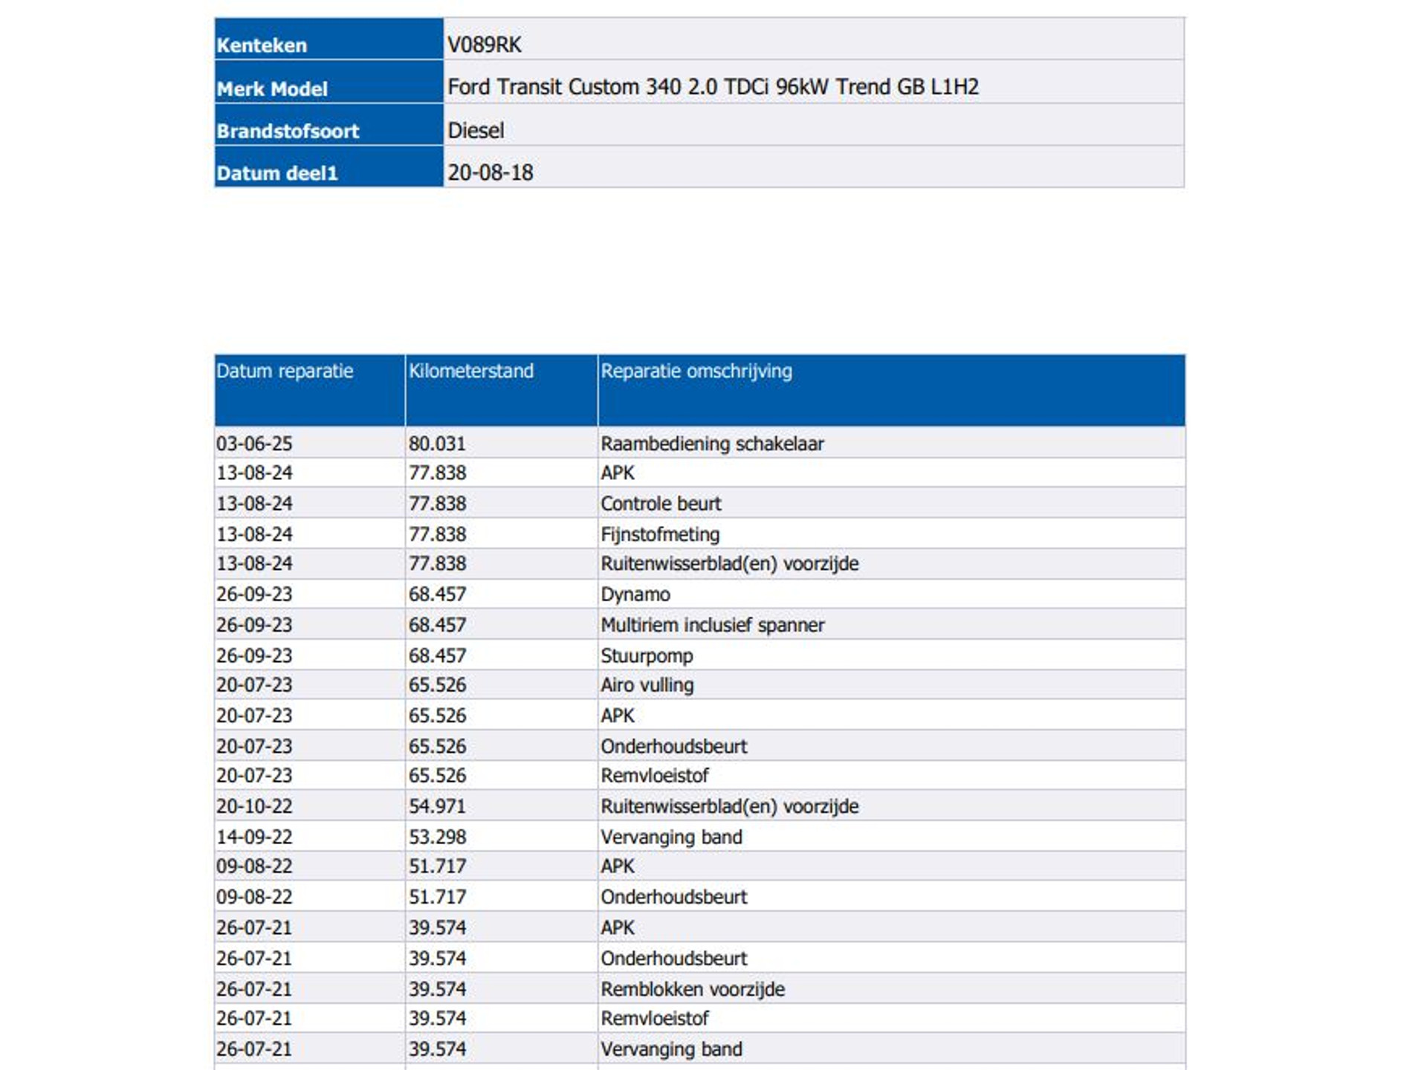1427x1070 pixels.
Task: Click mileage 80.031 cell
Action: click(x=436, y=444)
